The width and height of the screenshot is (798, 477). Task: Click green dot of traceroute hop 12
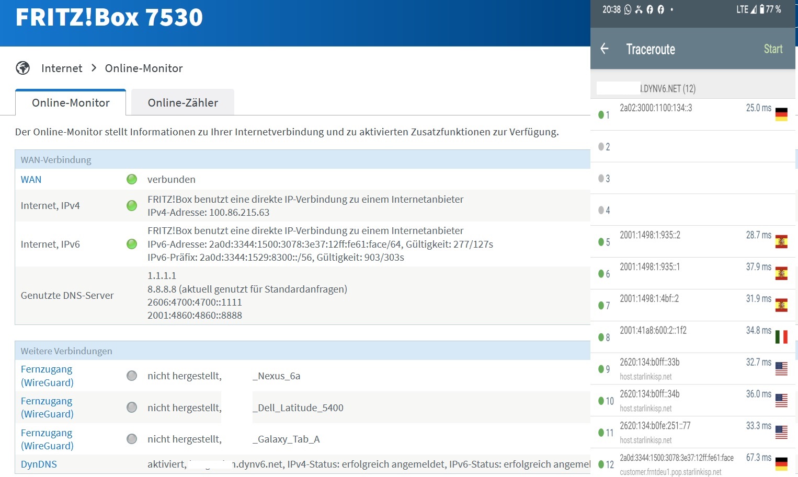601,464
